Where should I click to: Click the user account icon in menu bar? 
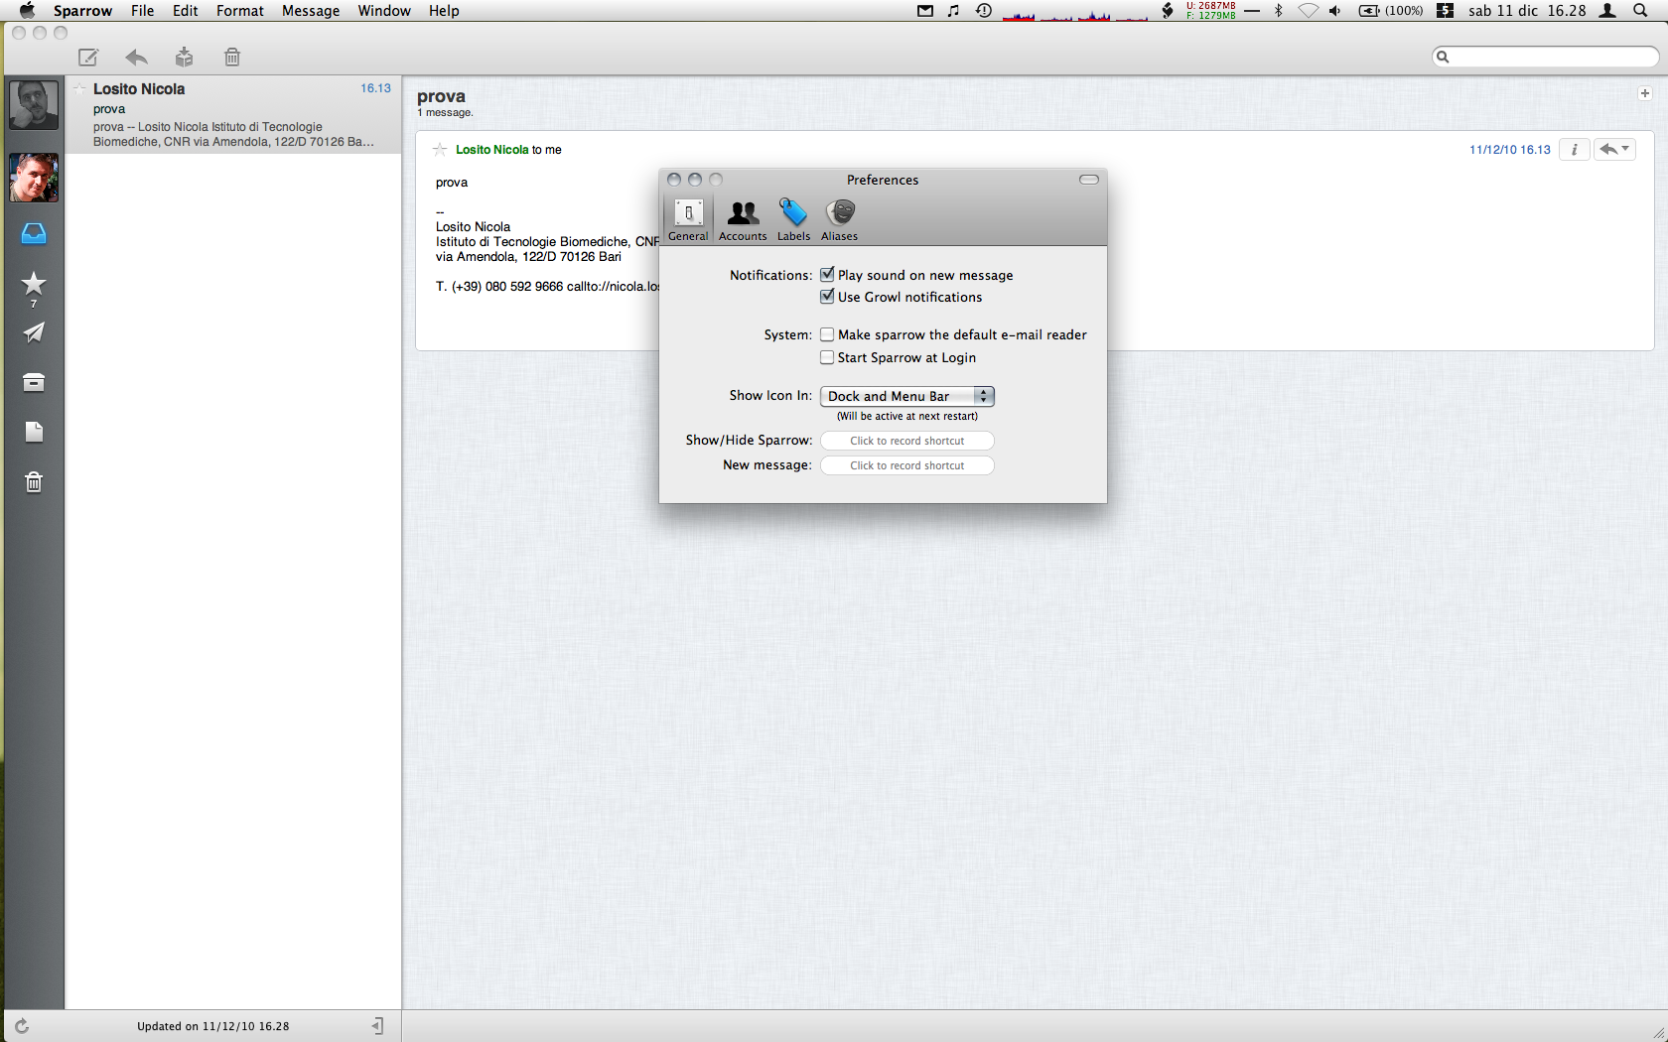click(x=1607, y=11)
